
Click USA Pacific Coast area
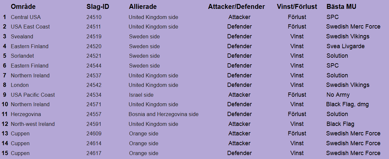pyautogui.click(x=33, y=95)
